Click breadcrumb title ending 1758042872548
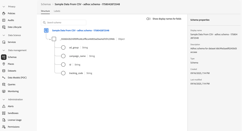This screenshot has width=242, height=131. (x=87, y=4)
